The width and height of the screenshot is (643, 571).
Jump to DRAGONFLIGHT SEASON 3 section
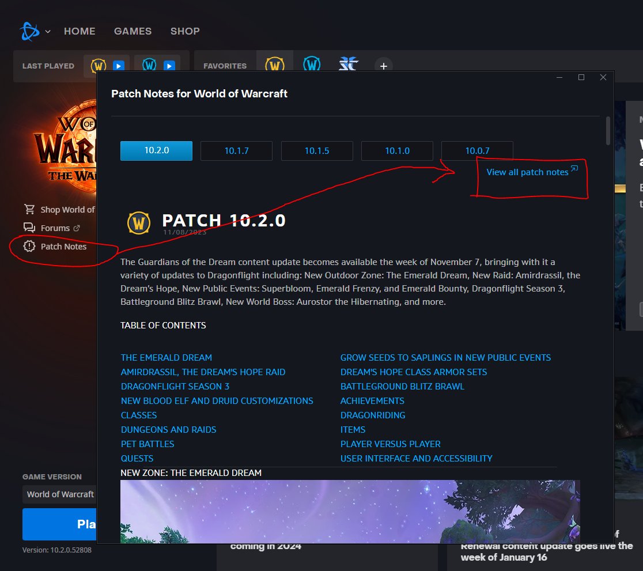[x=175, y=387]
